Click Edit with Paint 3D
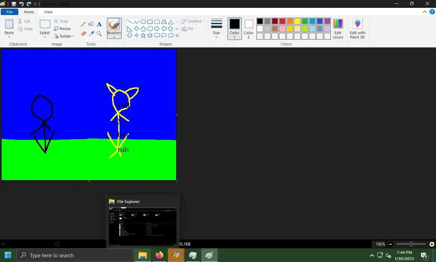The height and width of the screenshot is (262, 436). [x=357, y=29]
